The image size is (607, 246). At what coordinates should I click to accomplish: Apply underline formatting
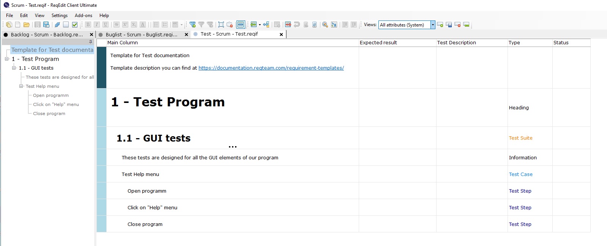pyautogui.click(x=106, y=25)
